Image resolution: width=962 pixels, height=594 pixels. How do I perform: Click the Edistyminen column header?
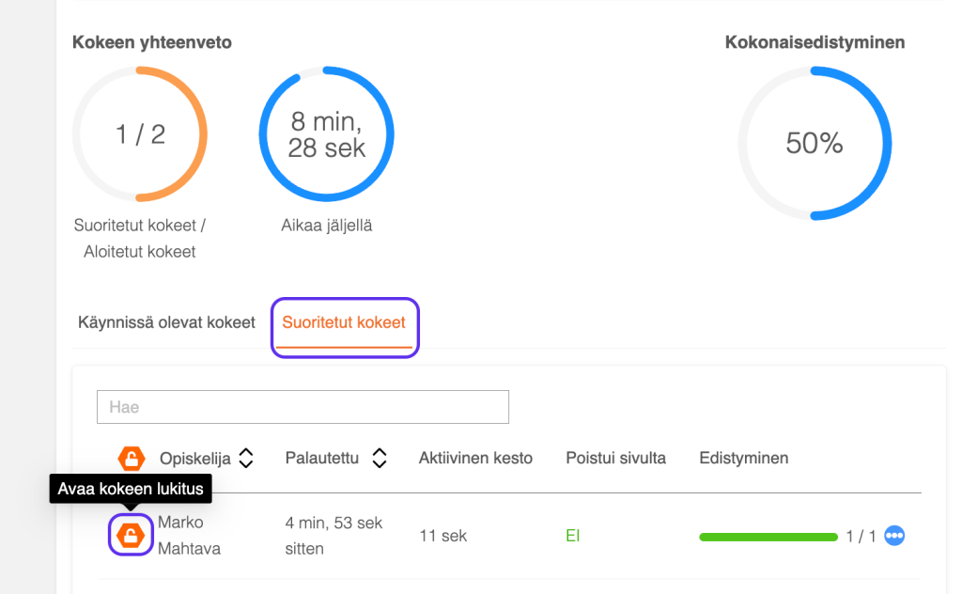pyautogui.click(x=743, y=459)
